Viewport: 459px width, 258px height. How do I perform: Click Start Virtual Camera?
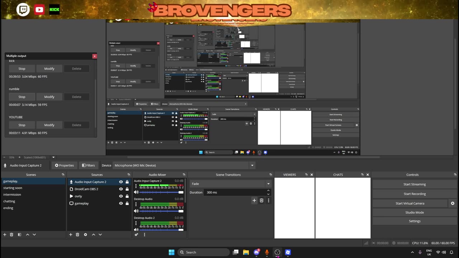click(x=410, y=203)
